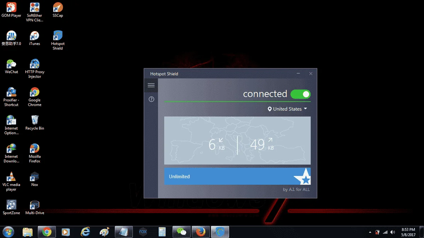Open the Windows Start menu
Screen dimensions: 424x238
click(x=8, y=232)
